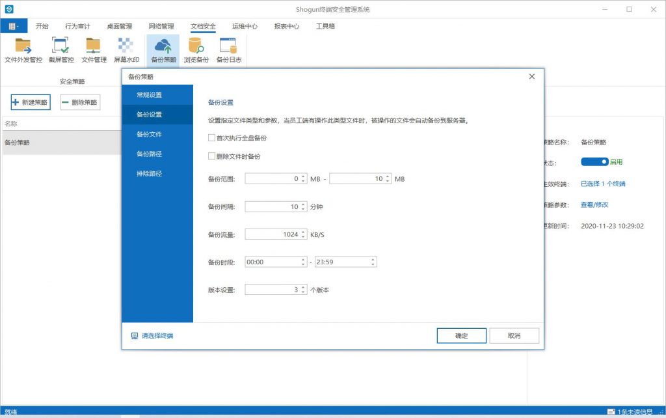Adjust the 备份时段 start time spinner

tap(303, 262)
